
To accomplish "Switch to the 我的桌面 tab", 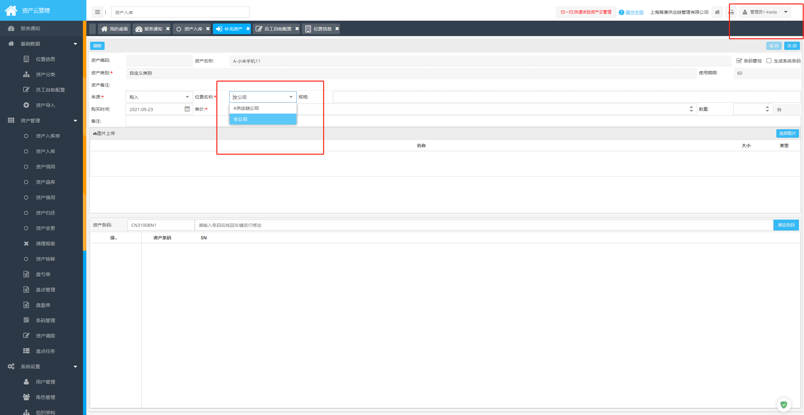I will click(114, 29).
